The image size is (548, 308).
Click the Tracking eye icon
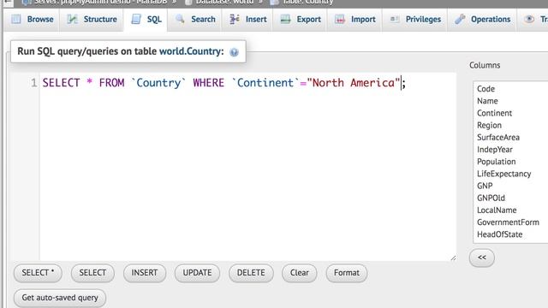529,19
